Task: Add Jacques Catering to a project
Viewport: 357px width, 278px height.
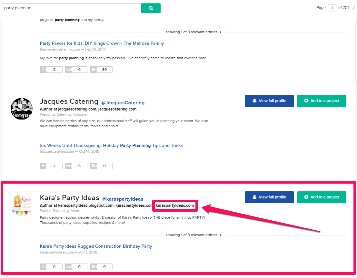Action: click(322, 101)
